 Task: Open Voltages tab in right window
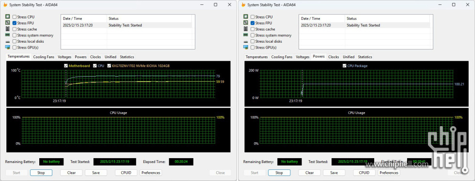tap(302, 57)
